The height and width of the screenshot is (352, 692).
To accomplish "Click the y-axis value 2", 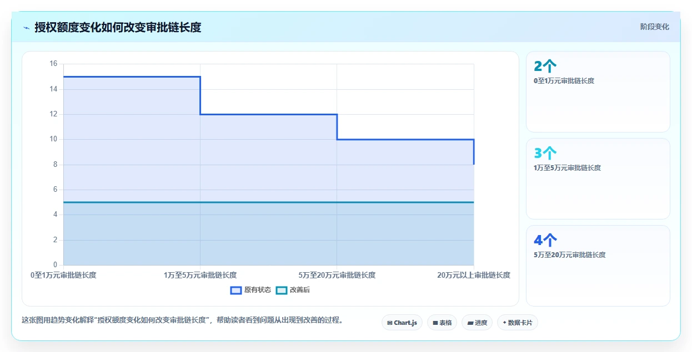I will coord(55,240).
